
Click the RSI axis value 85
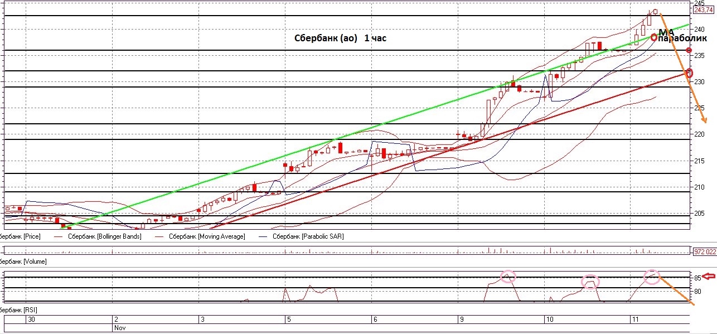[697, 277]
